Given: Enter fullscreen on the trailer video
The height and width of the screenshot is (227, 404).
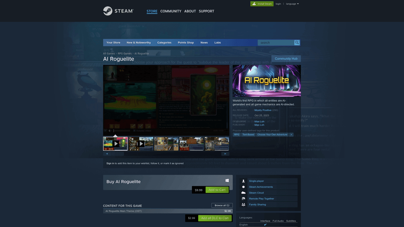Looking at the screenshot, I should pos(226,131).
